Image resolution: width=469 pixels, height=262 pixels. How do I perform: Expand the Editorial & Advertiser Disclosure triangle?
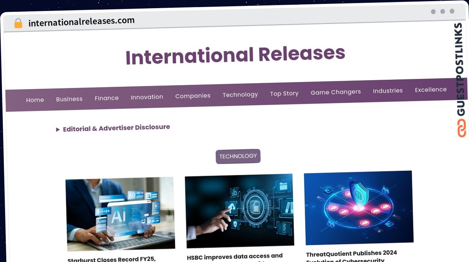(x=58, y=129)
